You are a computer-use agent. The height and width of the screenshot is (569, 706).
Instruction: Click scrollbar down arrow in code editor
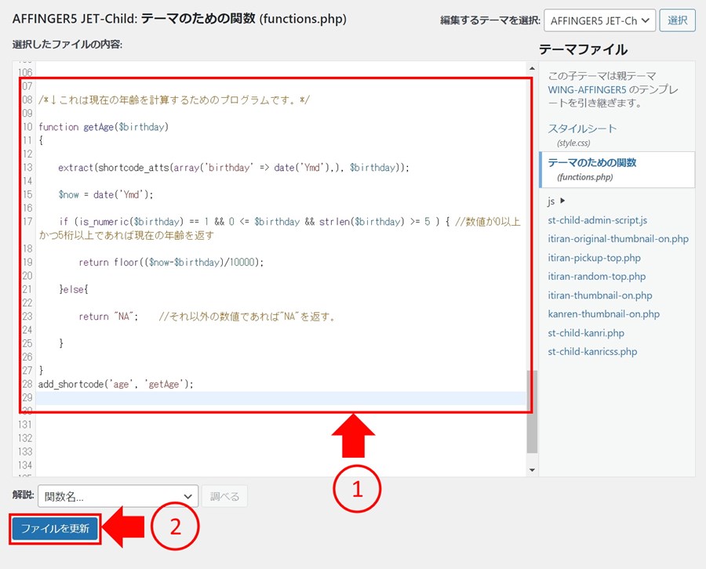tap(532, 470)
